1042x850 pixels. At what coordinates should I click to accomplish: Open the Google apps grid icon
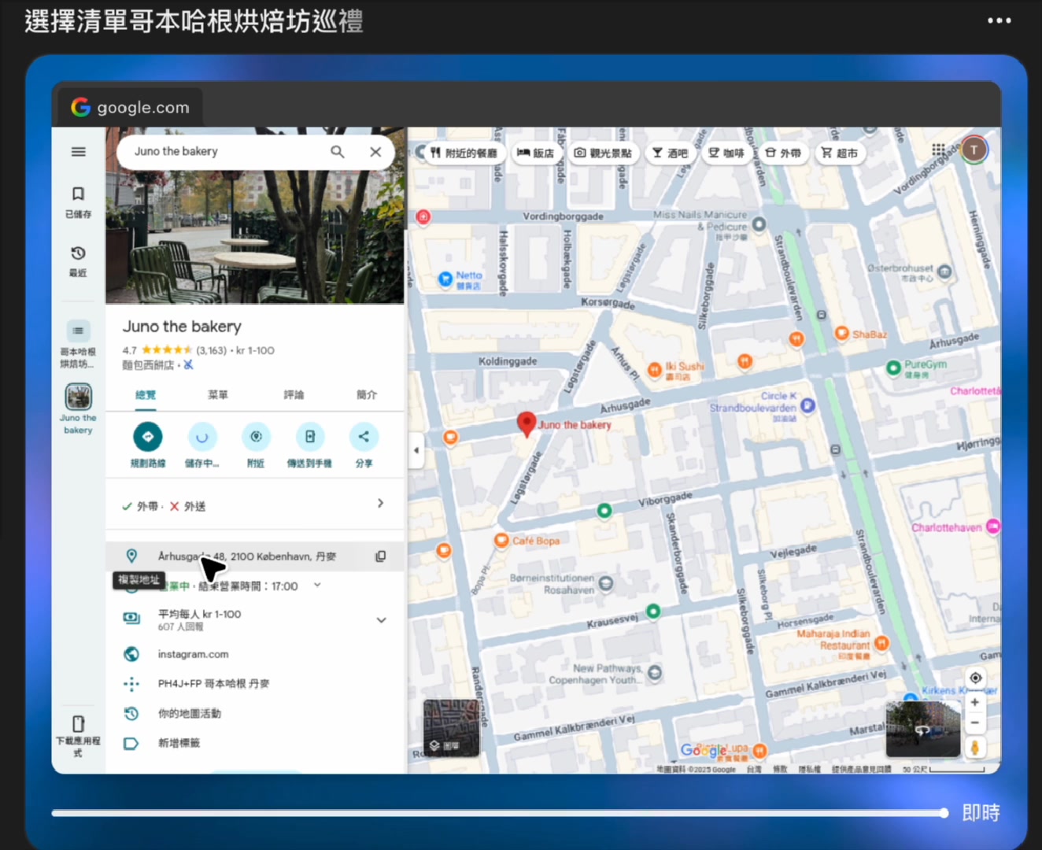pos(938,150)
